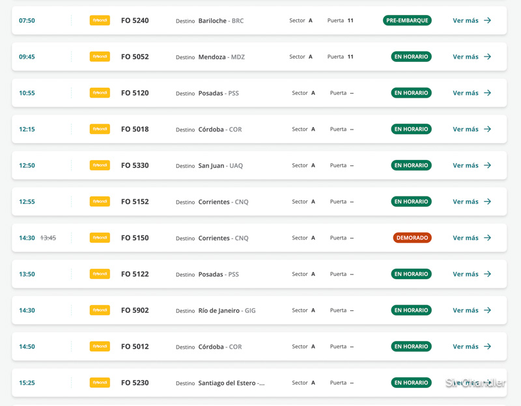Expand details via Ver más on San Juan flight
This screenshot has height=406, width=521.
click(472, 165)
